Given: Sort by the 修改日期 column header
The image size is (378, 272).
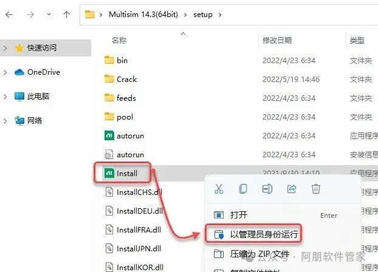Looking at the screenshot, I should (277, 40).
